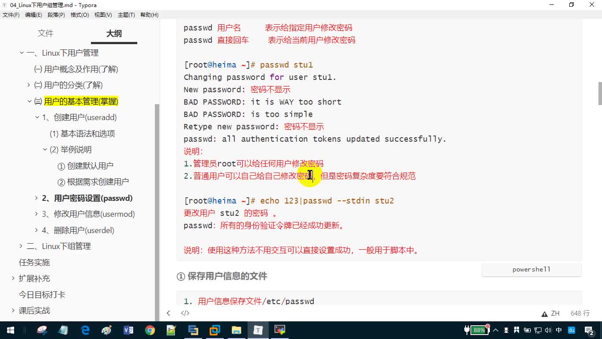602x339 pixels.
Task: Click text BAD PASSWORD: is too simple
Action: point(248,114)
